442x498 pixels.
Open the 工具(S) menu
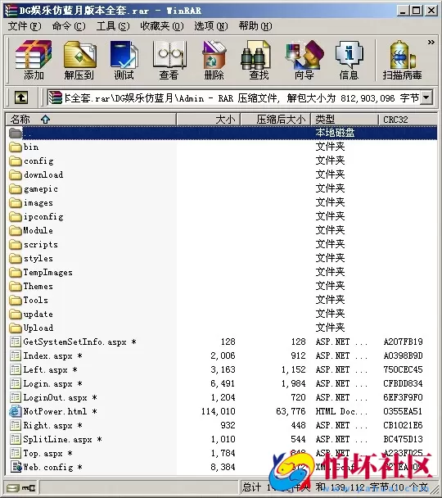coord(113,26)
